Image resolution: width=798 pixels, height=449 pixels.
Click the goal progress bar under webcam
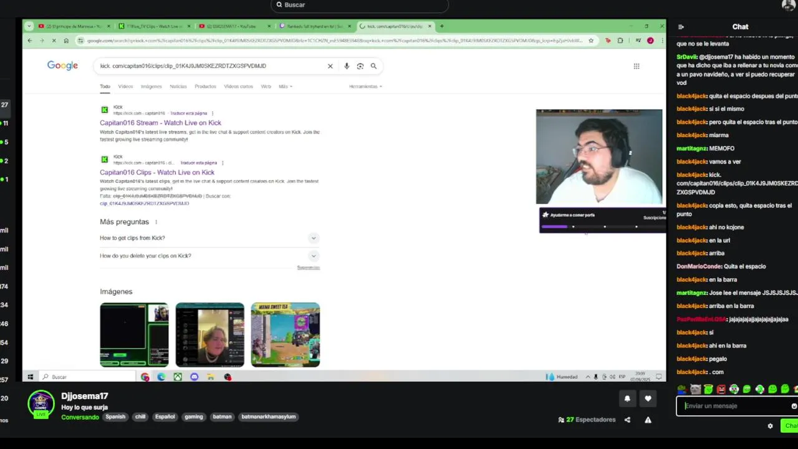[603, 226]
